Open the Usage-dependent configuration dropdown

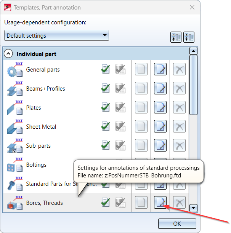(56, 35)
